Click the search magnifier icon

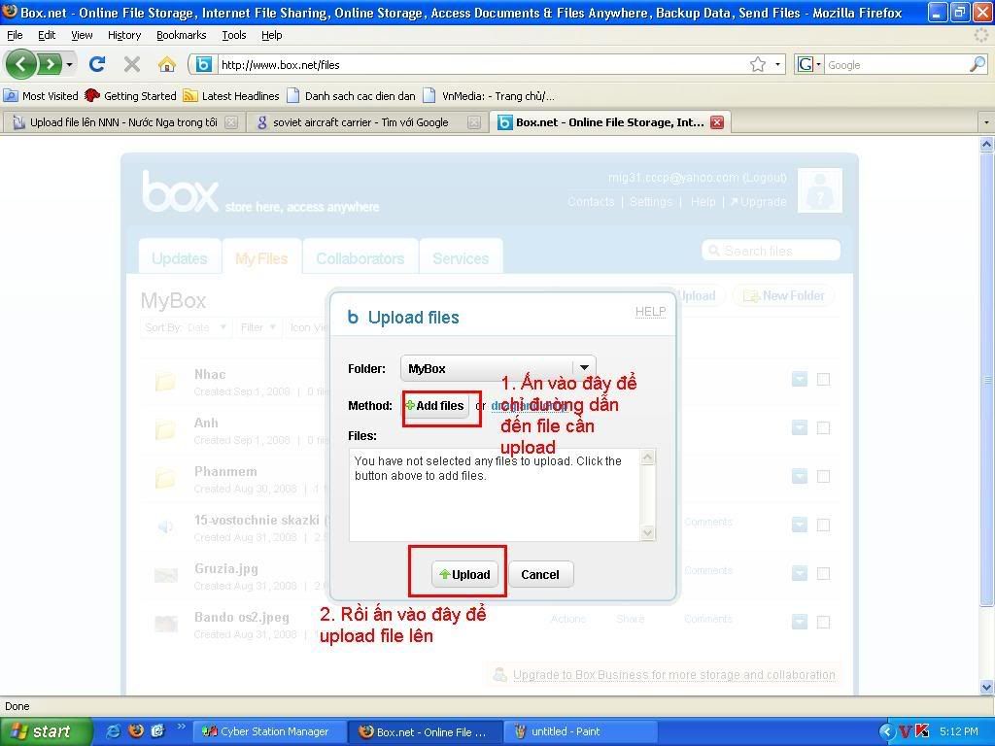(977, 64)
